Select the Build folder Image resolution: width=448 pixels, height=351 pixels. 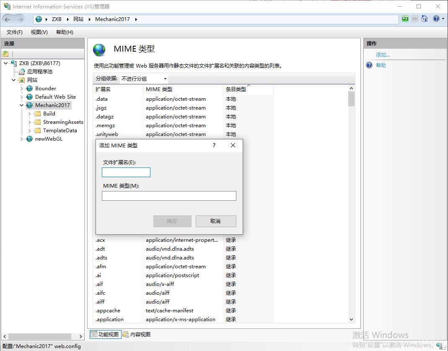[x=49, y=114]
